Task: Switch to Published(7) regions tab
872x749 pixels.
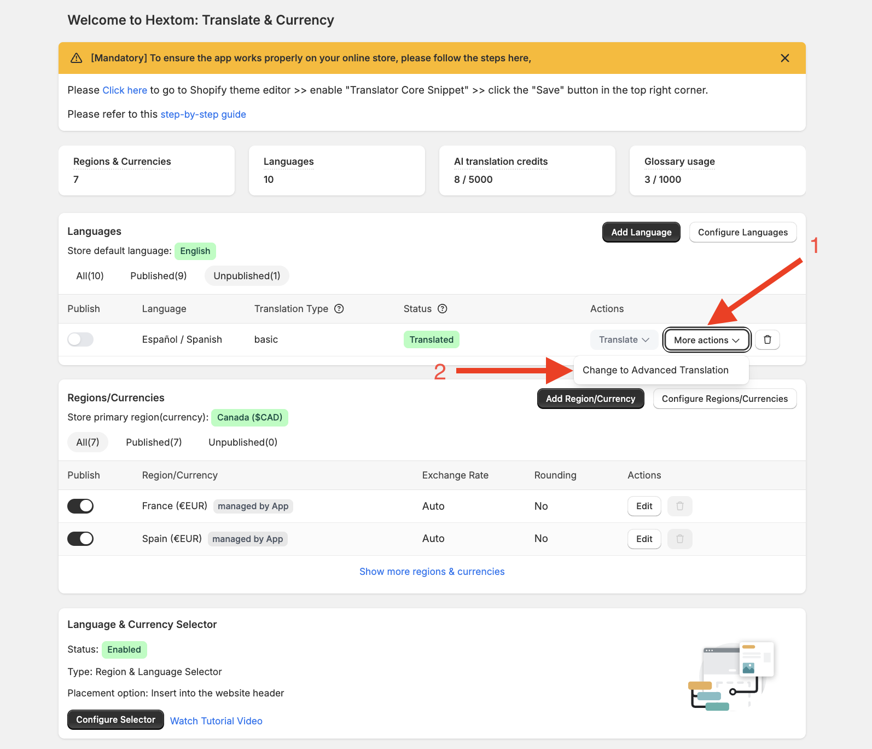Action: (154, 442)
